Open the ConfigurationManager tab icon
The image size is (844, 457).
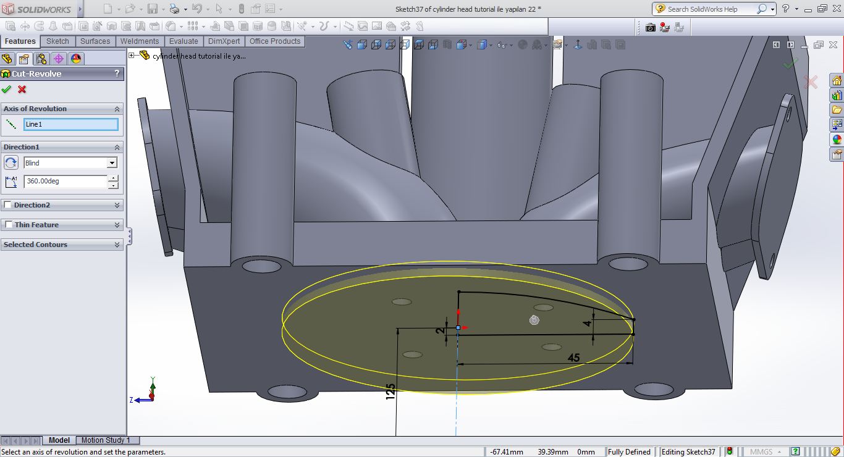[41, 59]
